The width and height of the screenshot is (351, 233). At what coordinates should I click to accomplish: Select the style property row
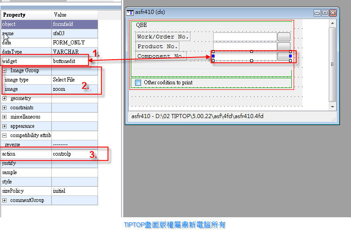point(49,182)
